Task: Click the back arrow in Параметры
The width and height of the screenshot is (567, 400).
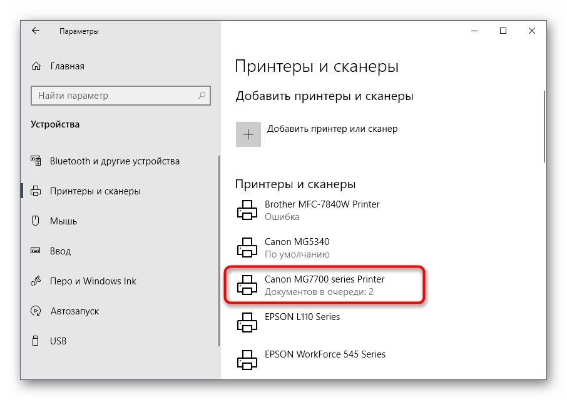Action: click(x=36, y=30)
